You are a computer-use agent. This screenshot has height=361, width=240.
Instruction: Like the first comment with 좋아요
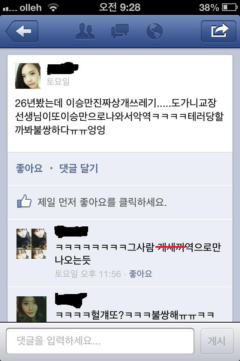point(141,274)
